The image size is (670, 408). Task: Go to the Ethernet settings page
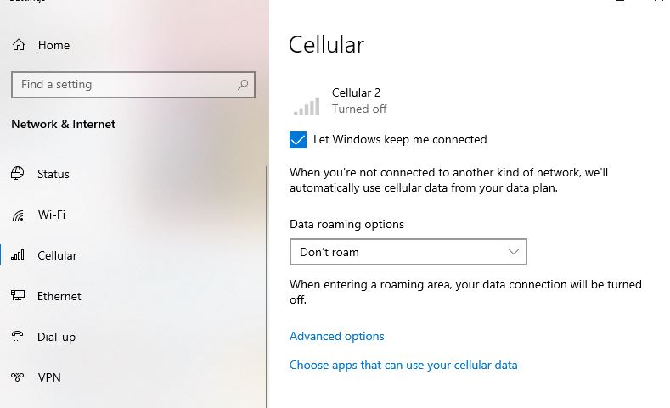click(59, 296)
